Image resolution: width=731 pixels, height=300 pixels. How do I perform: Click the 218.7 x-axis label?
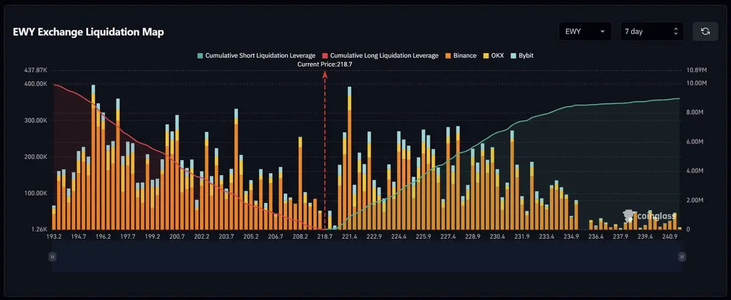tap(325, 236)
